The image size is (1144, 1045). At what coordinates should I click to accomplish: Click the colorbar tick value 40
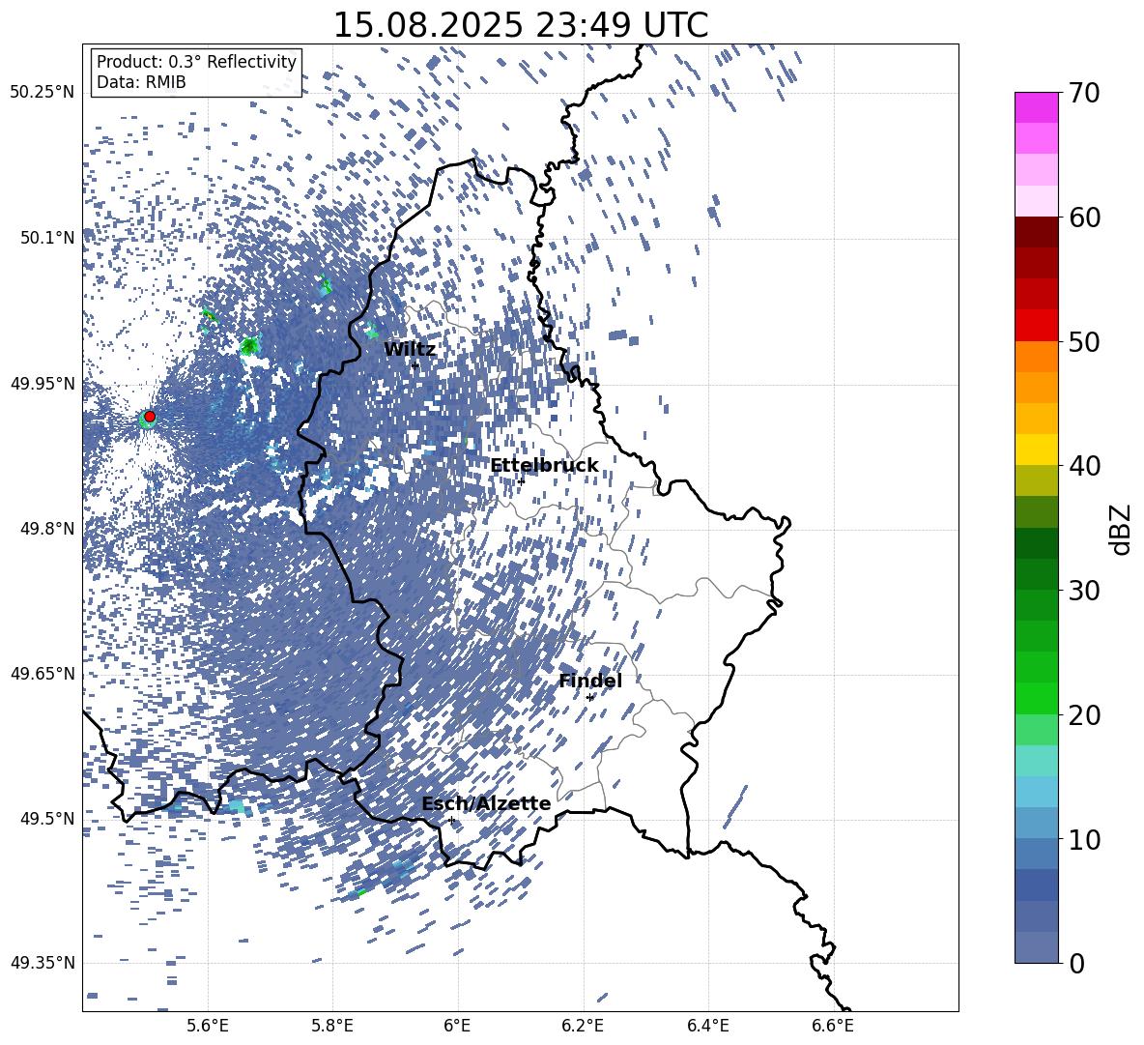point(1084,466)
